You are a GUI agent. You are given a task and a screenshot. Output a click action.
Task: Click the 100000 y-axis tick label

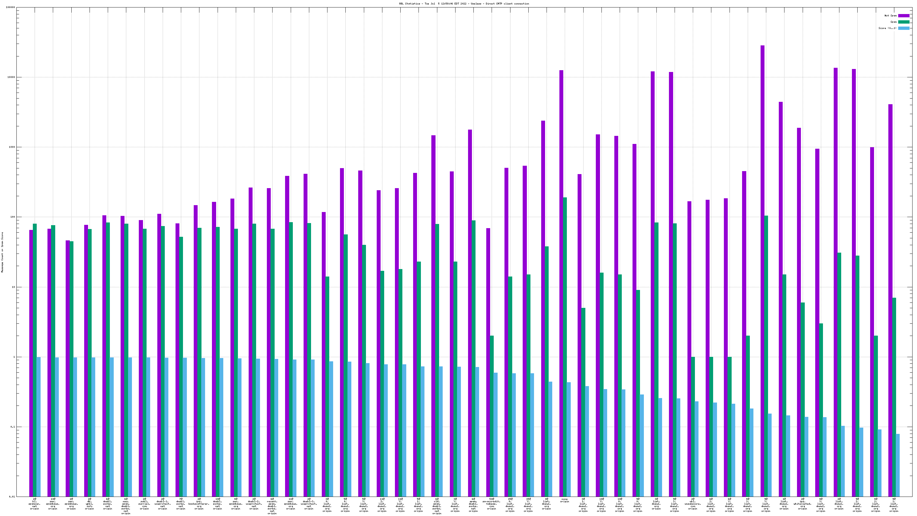coord(10,7)
